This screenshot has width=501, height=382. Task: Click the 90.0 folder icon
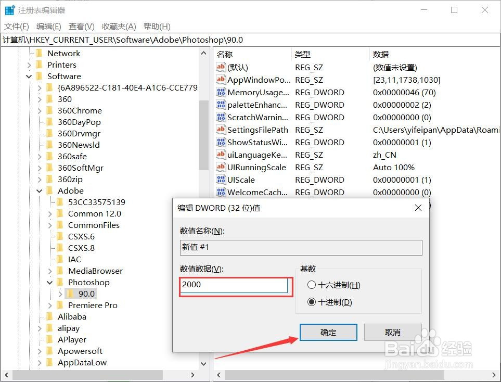click(70, 294)
